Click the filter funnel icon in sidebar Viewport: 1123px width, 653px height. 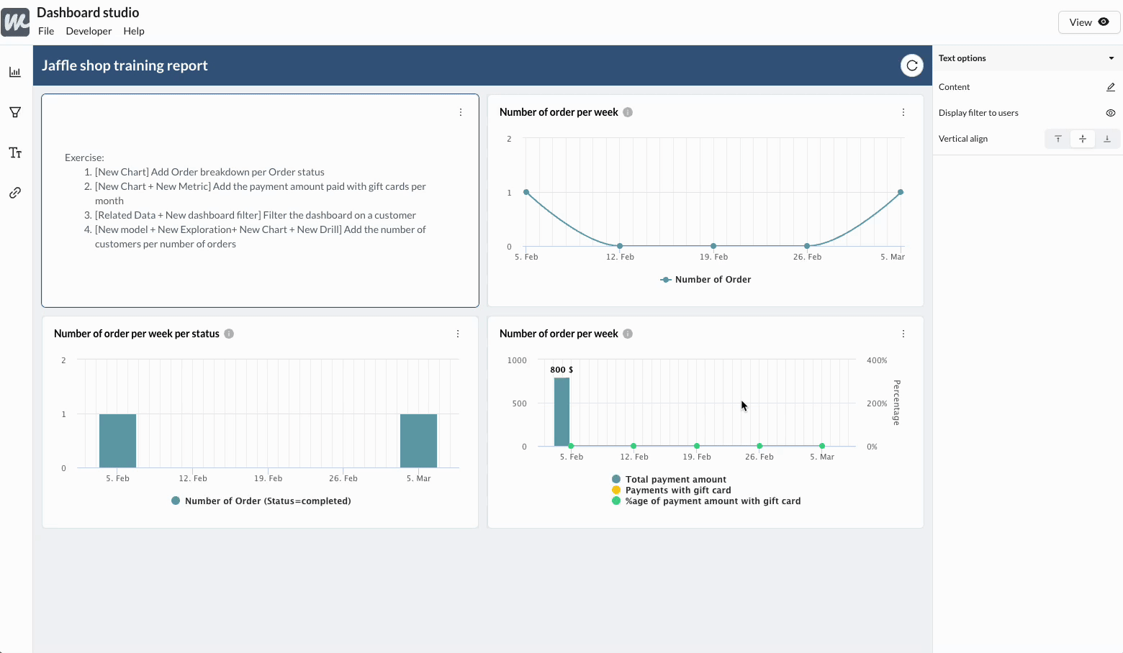[15, 112]
